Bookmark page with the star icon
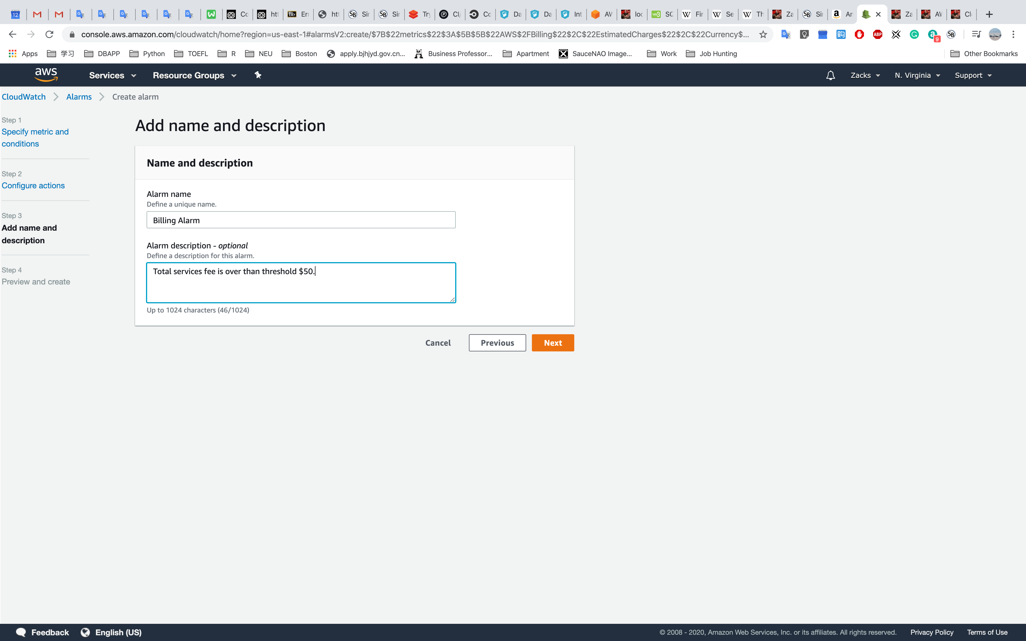Image resolution: width=1026 pixels, height=641 pixels. click(x=763, y=34)
